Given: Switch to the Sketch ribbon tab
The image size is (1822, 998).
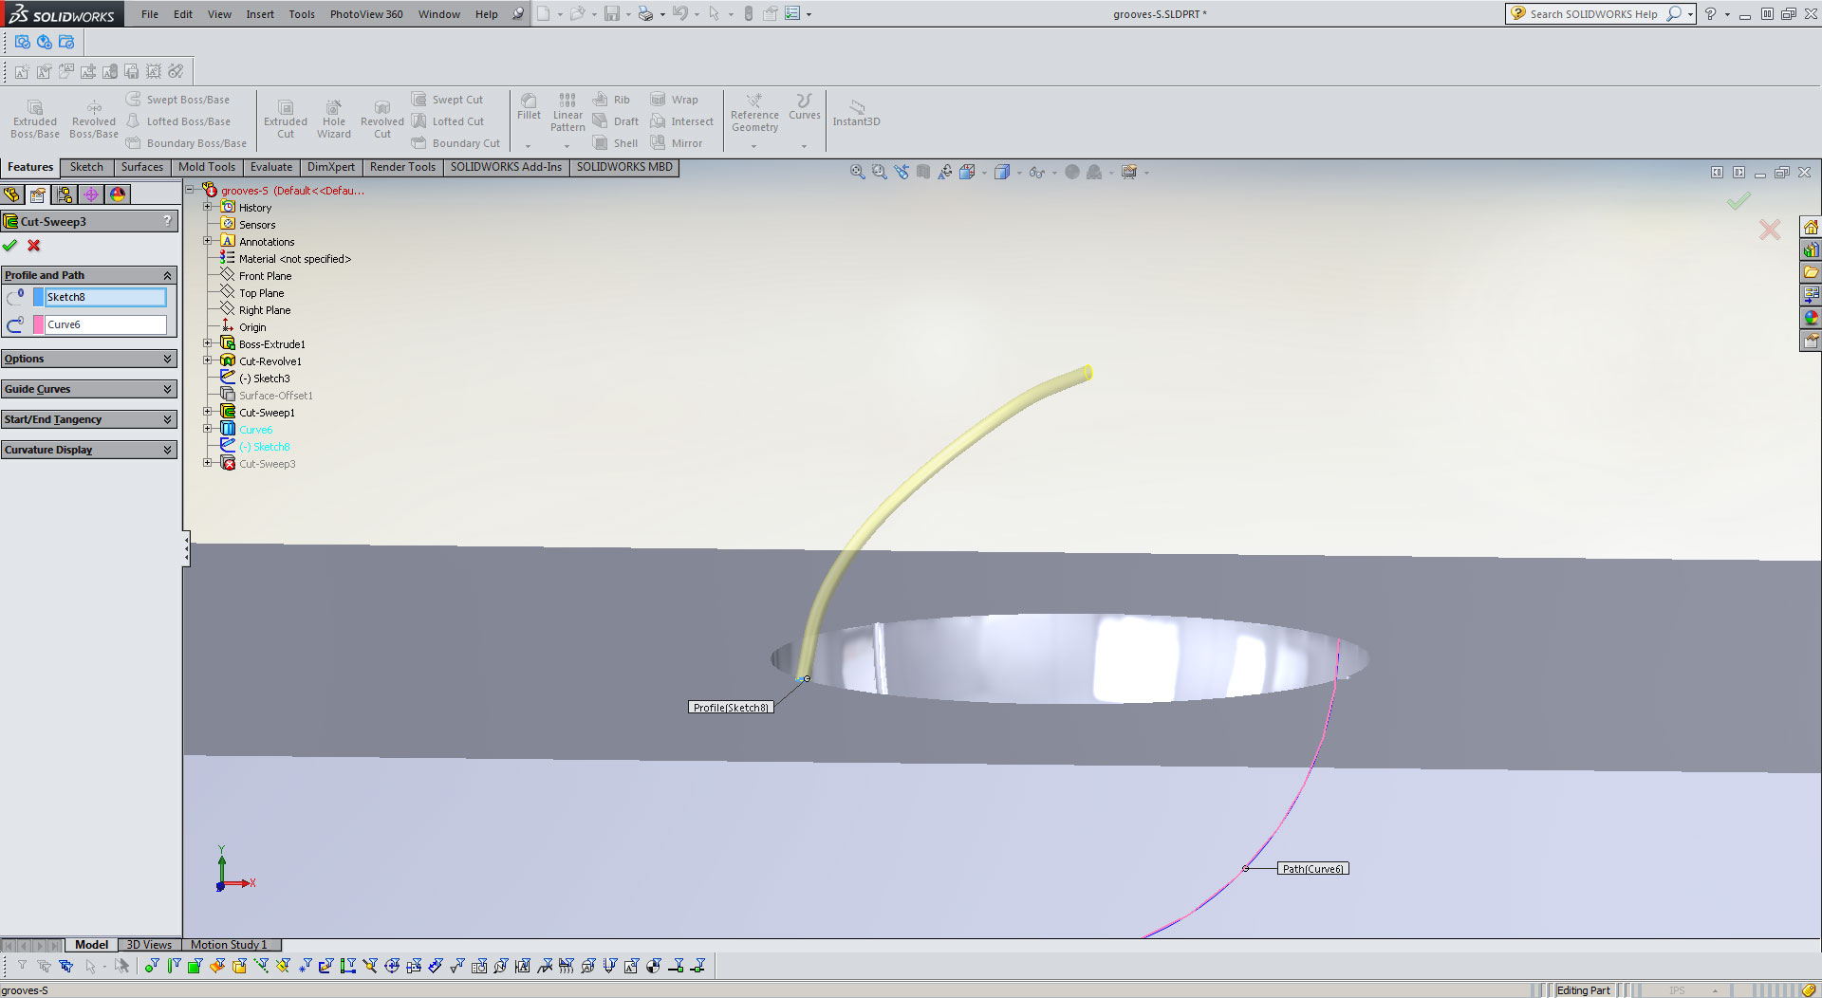Looking at the screenshot, I should tap(86, 167).
